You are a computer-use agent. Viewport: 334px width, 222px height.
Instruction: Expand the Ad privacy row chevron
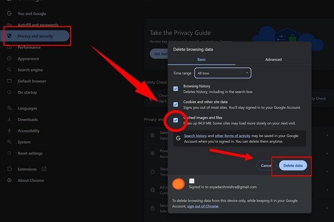tap(327, 190)
